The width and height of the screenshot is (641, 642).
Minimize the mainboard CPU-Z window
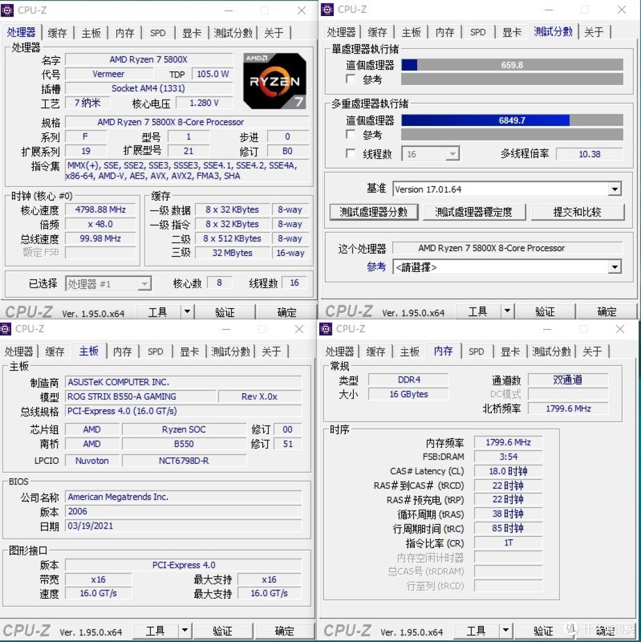click(x=226, y=329)
